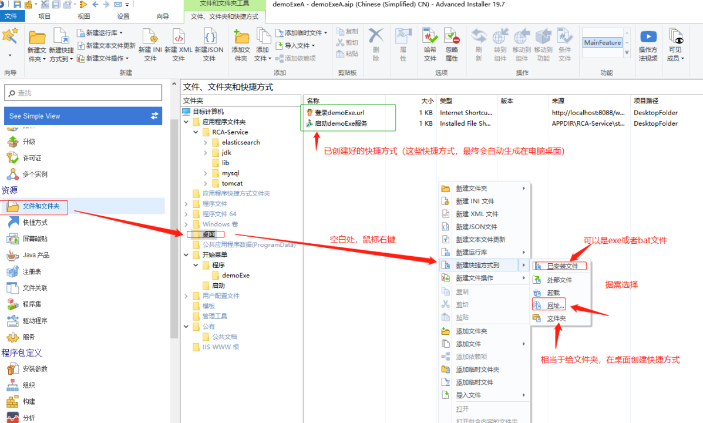The width and height of the screenshot is (703, 423).
Task: Collapse the RCA-Service tree node
Action: (196, 132)
